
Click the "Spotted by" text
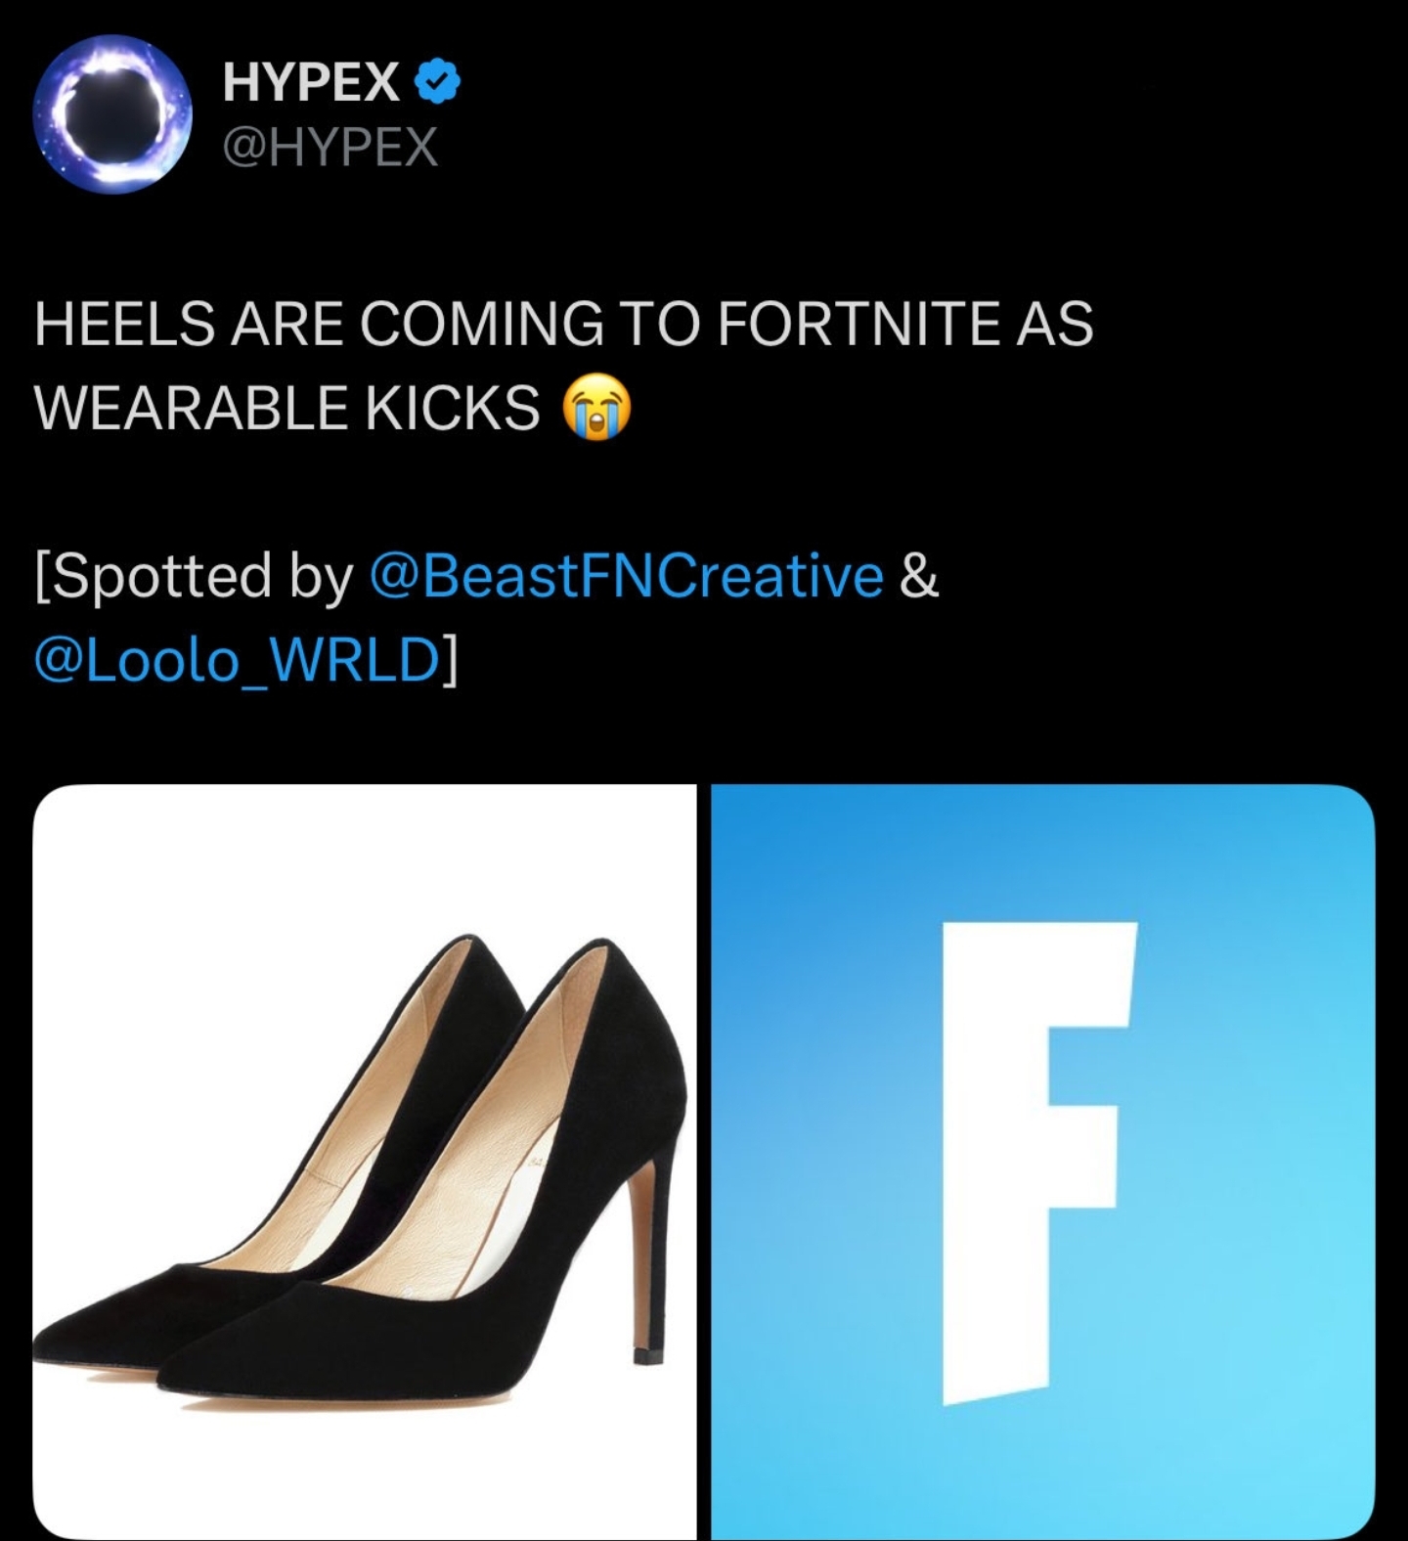pos(194,575)
